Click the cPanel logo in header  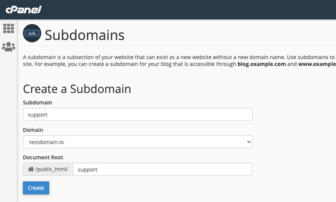point(23,9)
